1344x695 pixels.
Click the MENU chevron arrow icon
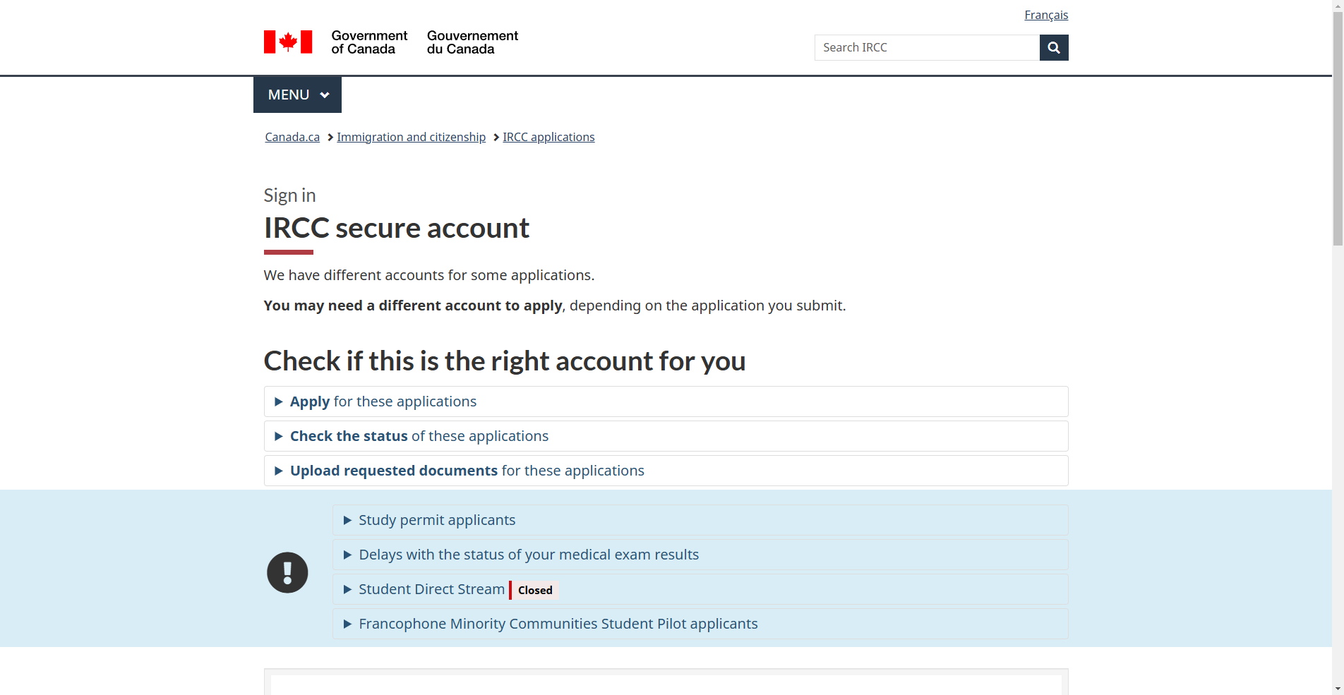point(325,95)
